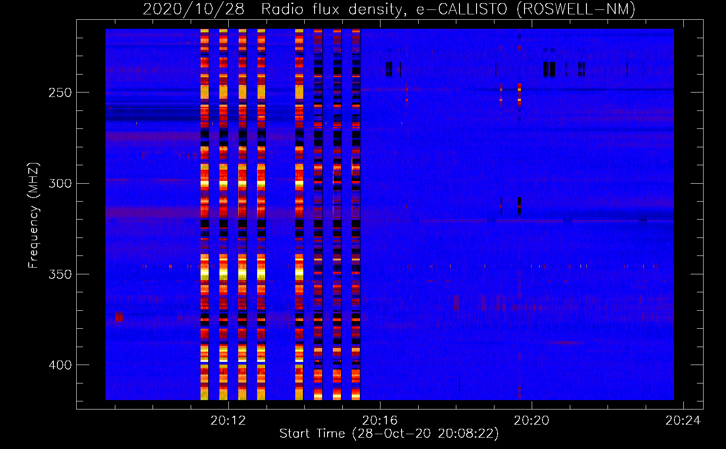Image resolution: width=726 pixels, height=449 pixels.
Task: Click the 20:16 time tick label
Action: coord(380,421)
